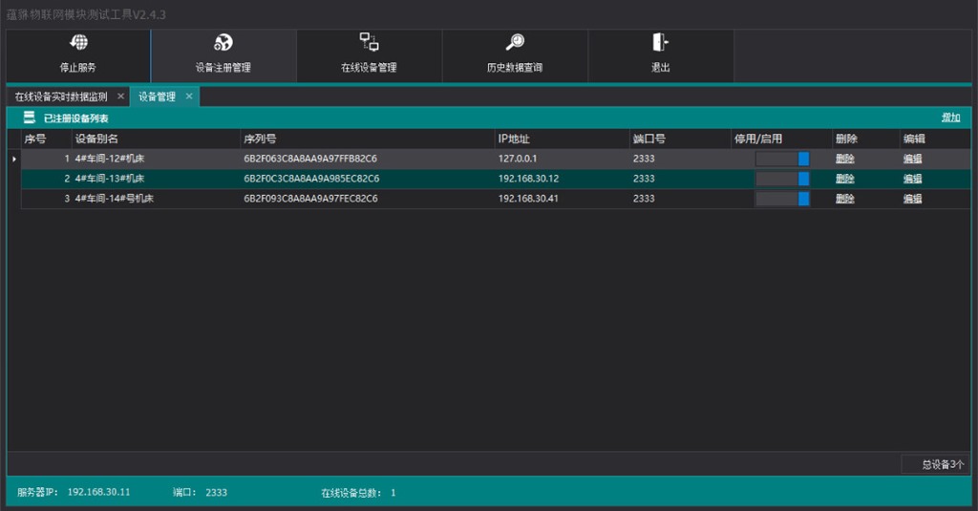Click the 增加 link to add device

950,117
